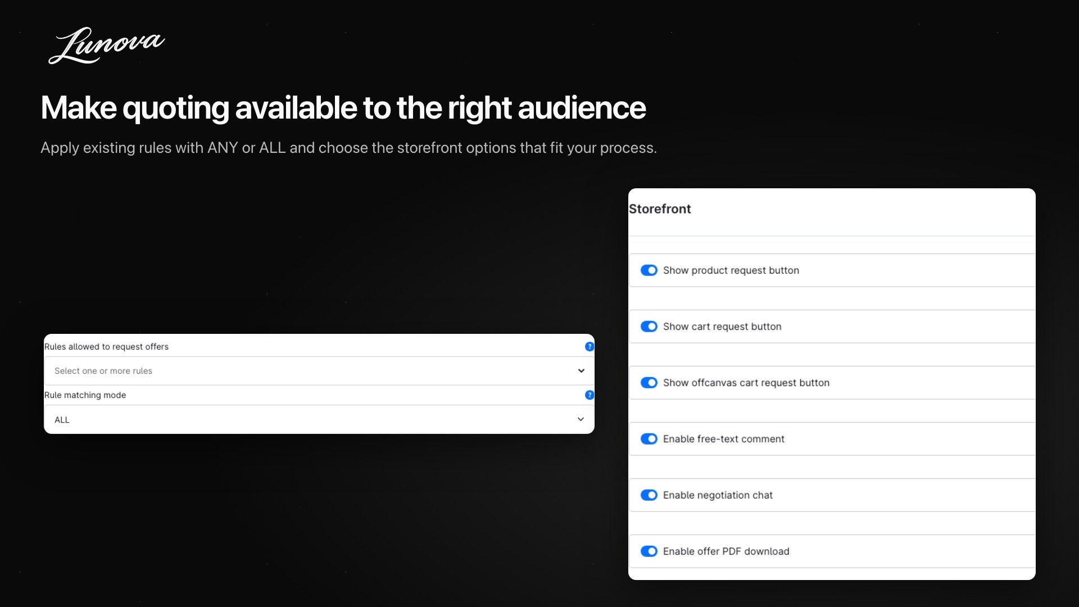The image size is (1079, 607).
Task: Click the Storefront section heading
Action: [660, 209]
